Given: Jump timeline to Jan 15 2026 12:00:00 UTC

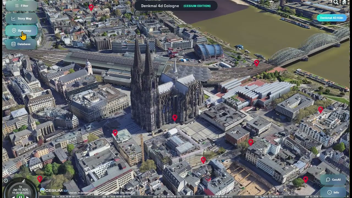Looking at the screenshot, I should point(269,197).
